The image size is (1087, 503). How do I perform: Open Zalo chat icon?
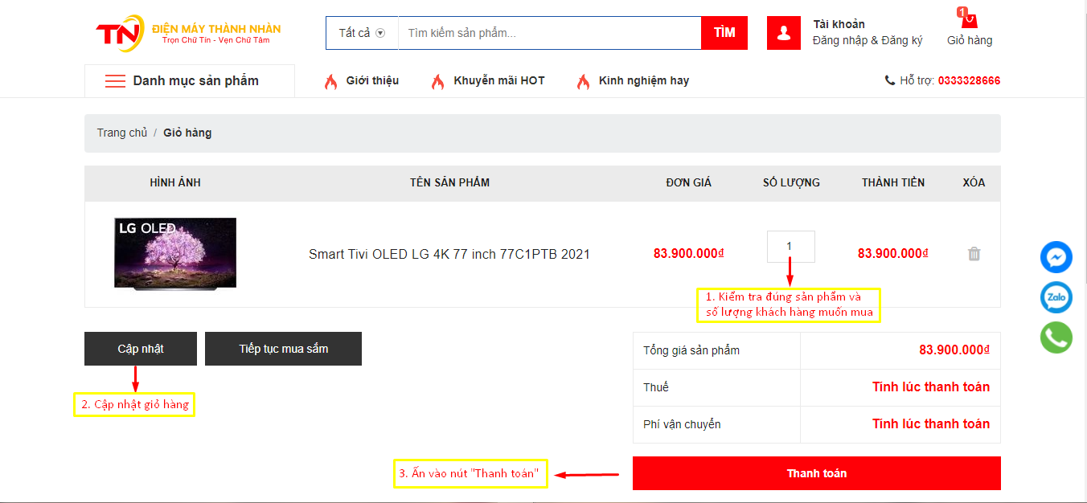pos(1056,297)
